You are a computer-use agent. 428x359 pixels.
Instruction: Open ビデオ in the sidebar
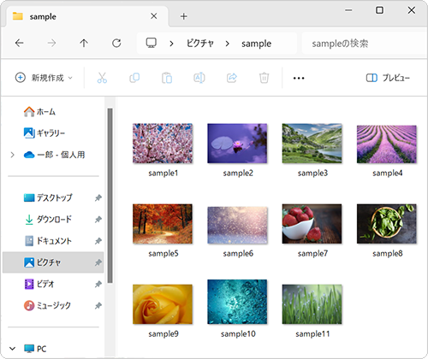pyautogui.click(x=39, y=284)
